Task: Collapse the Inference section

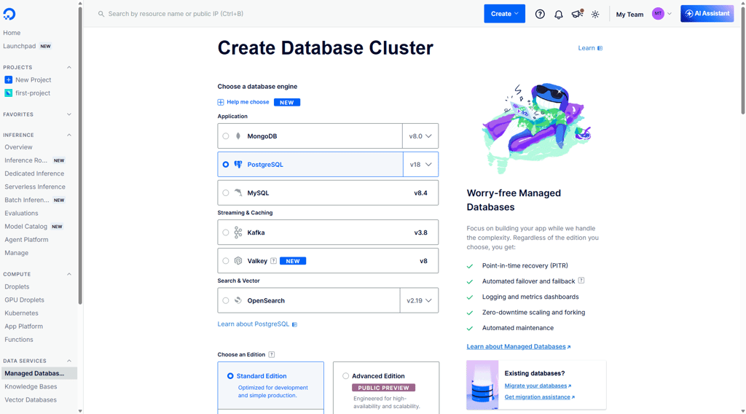Action: point(69,135)
